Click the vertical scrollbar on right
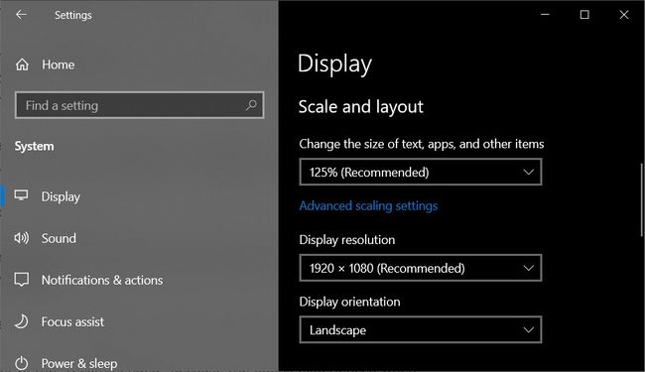The height and width of the screenshot is (372, 645). (x=641, y=199)
